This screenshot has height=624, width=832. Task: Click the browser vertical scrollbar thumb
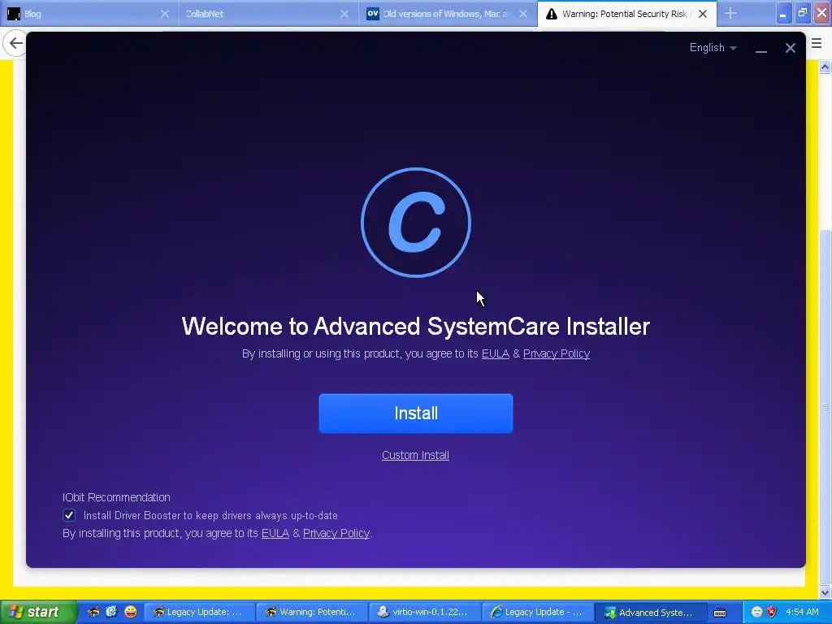[x=825, y=407]
